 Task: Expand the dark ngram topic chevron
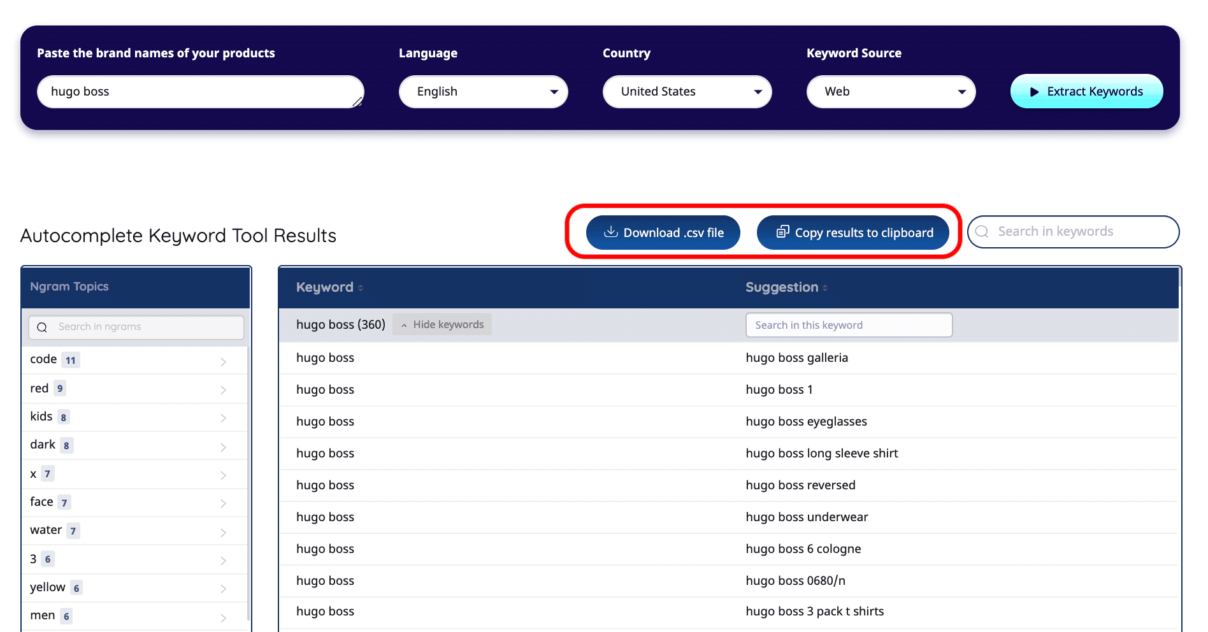(x=223, y=447)
